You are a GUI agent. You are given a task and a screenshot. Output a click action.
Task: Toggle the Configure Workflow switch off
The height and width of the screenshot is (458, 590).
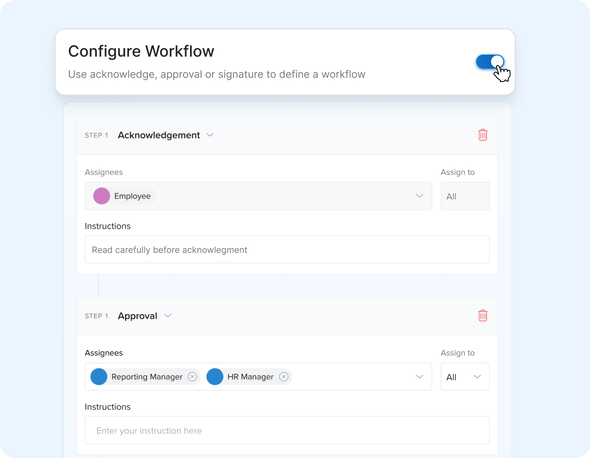(x=490, y=62)
